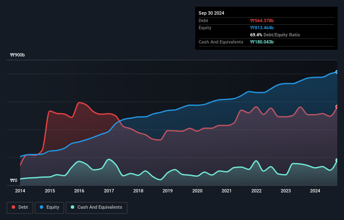Select the Cash endpoint marker on chart
The height and width of the screenshot is (220, 344).
tap(337, 160)
